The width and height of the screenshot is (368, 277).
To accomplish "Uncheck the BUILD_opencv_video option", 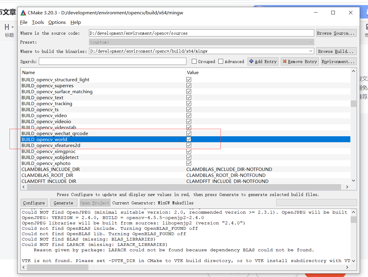I will 188,115.
